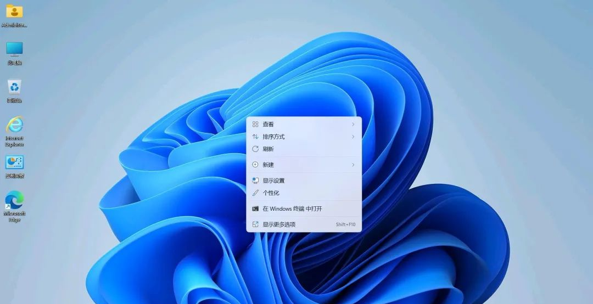Open the 新建 menu entry

click(304, 165)
